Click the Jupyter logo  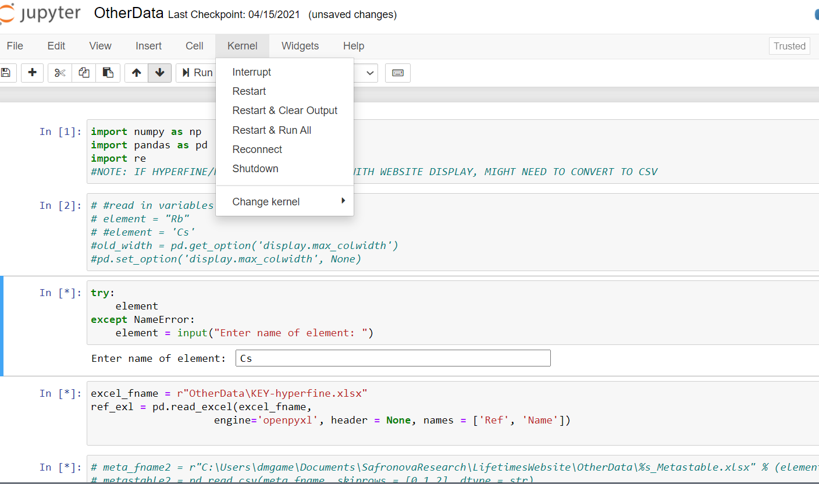coord(40,14)
